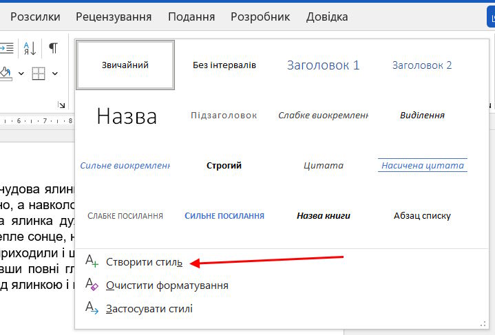Click the Створити стиль A+ icon

[x=92, y=261]
